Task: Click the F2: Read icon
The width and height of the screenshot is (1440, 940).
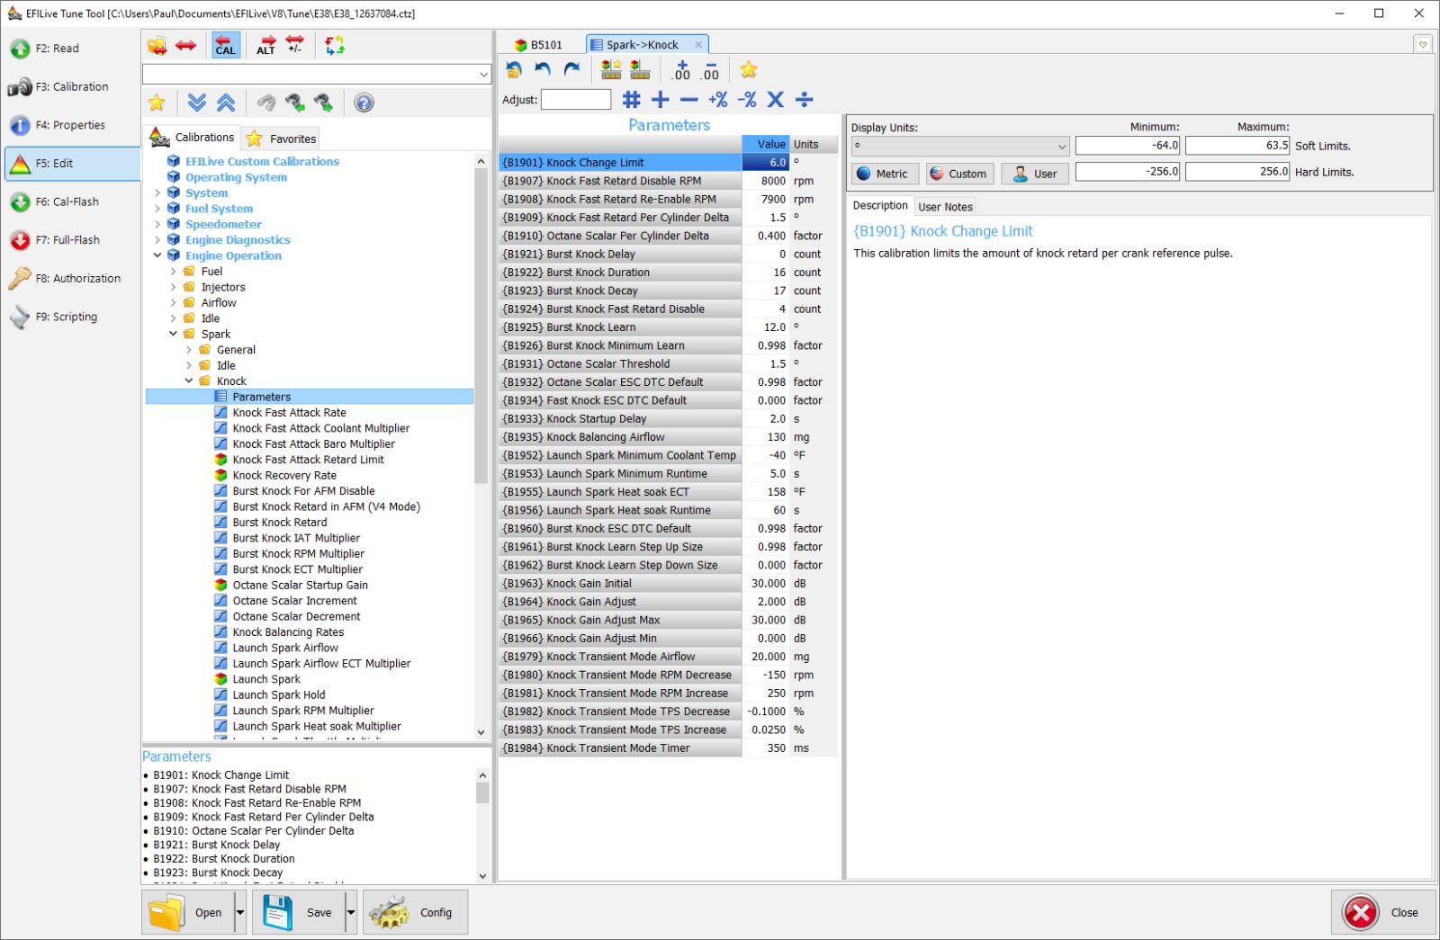Action: coord(20,49)
